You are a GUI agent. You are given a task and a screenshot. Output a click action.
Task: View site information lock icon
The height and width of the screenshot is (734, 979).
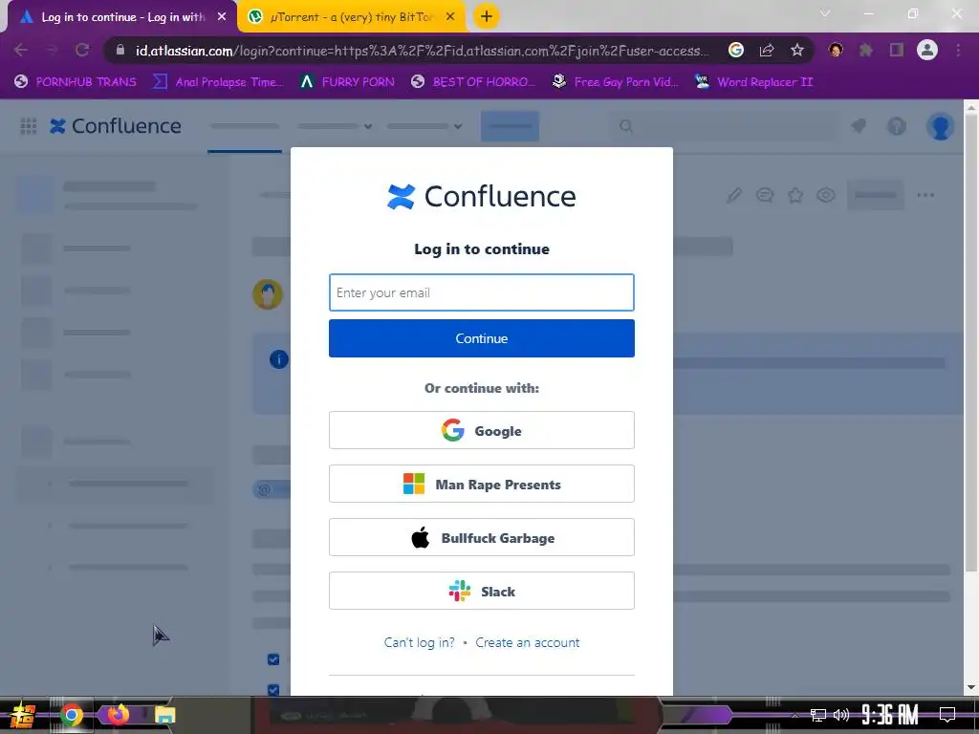pyautogui.click(x=120, y=50)
